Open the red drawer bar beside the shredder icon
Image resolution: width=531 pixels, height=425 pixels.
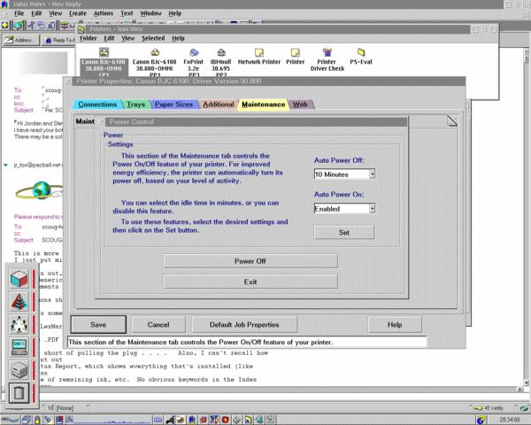click(x=34, y=393)
